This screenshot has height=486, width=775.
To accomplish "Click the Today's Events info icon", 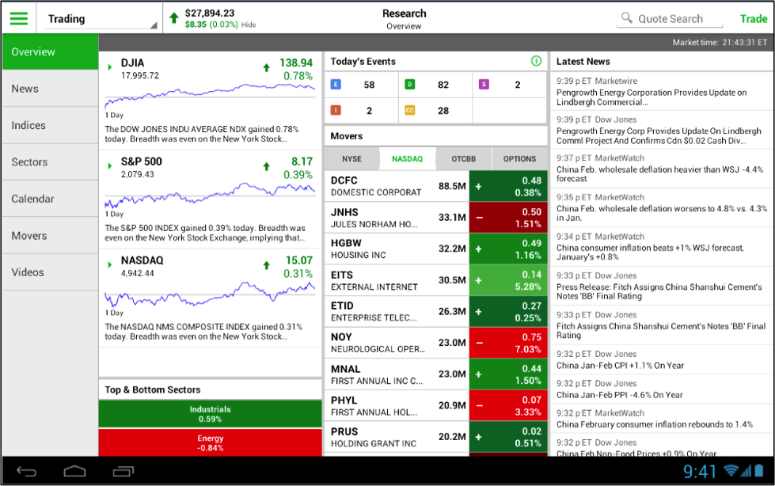I will tap(536, 61).
